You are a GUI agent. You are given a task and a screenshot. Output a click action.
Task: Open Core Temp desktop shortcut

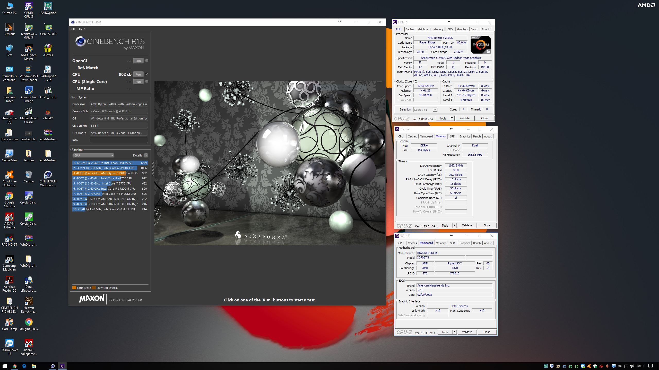coord(9,324)
